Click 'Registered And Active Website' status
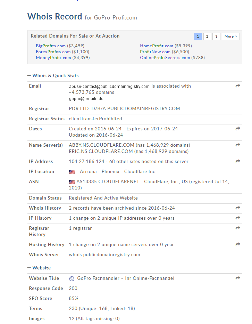 click(103, 198)
